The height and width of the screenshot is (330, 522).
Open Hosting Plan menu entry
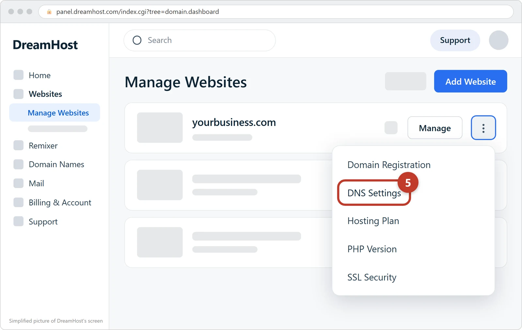[x=373, y=221]
